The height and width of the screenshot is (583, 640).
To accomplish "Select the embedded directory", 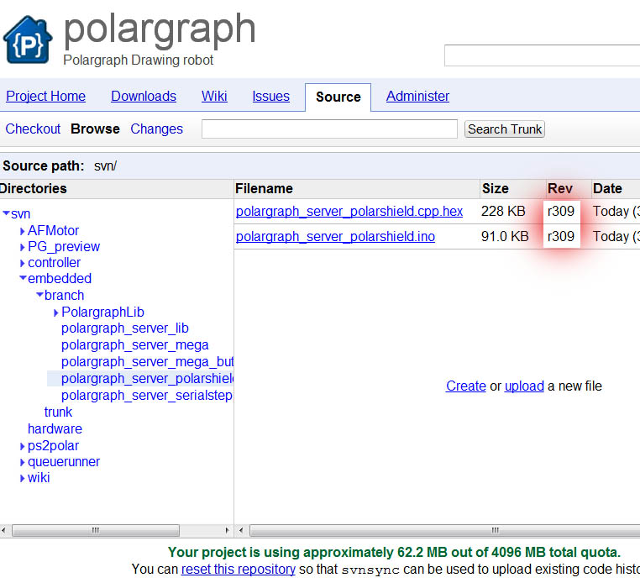I will tap(60, 278).
